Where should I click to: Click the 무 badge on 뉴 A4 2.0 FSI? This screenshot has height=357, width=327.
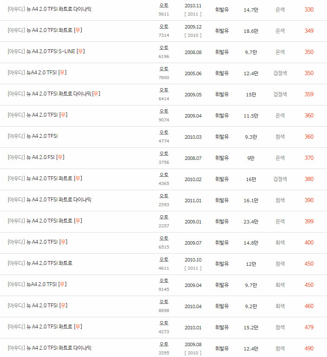59,157
